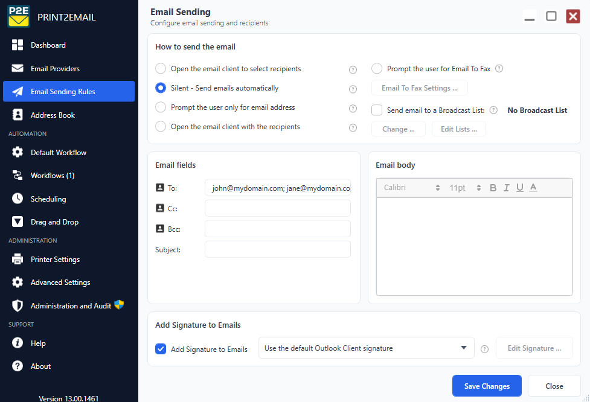The width and height of the screenshot is (590, 402).
Task: Click Edit Lists button
Action: point(459,129)
